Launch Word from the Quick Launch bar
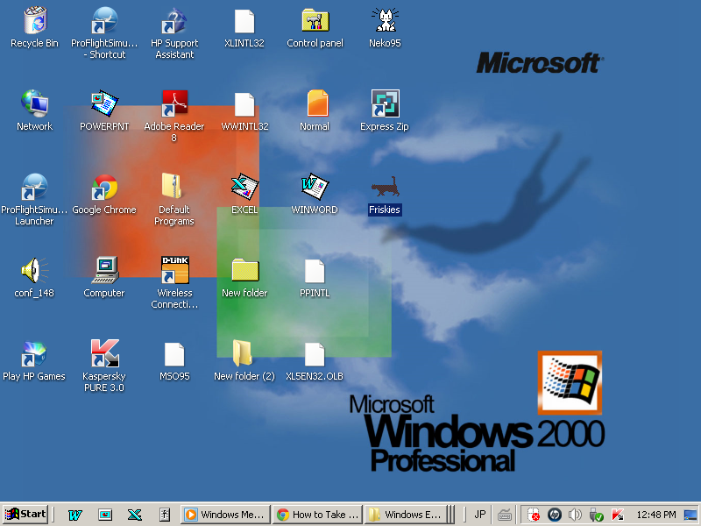The image size is (701, 526). click(x=76, y=514)
